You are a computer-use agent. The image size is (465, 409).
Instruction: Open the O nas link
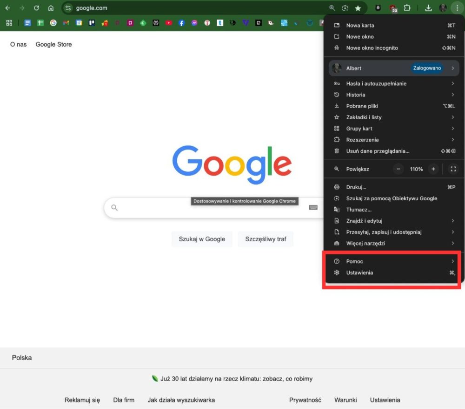pyautogui.click(x=19, y=45)
